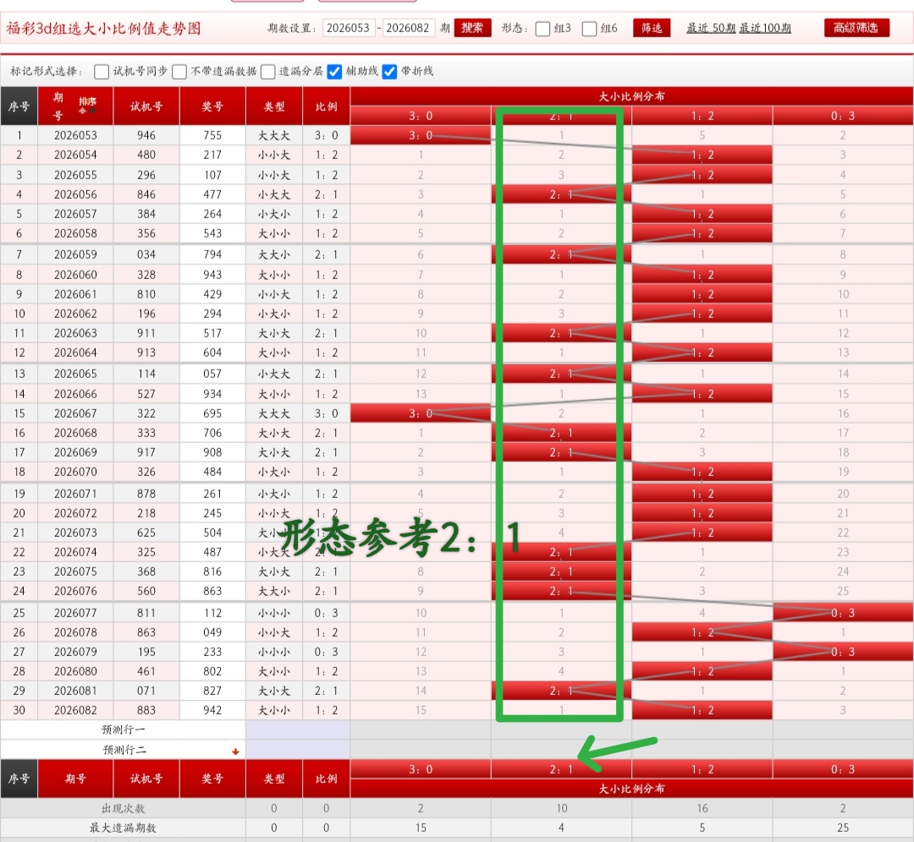Enable the 组6 checkbox

click(x=587, y=28)
